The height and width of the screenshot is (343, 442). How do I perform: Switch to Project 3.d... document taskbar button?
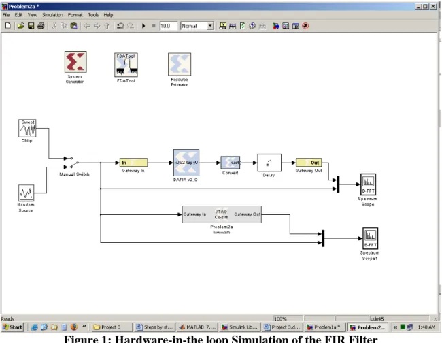pyautogui.click(x=282, y=327)
